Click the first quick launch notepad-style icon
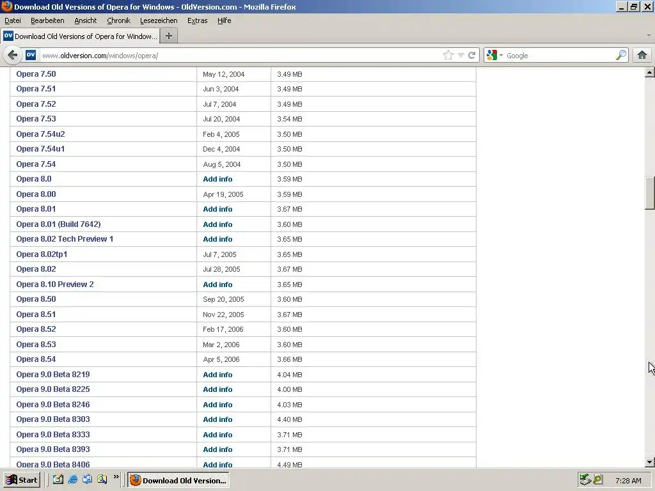The height and width of the screenshot is (491, 655). [58, 479]
